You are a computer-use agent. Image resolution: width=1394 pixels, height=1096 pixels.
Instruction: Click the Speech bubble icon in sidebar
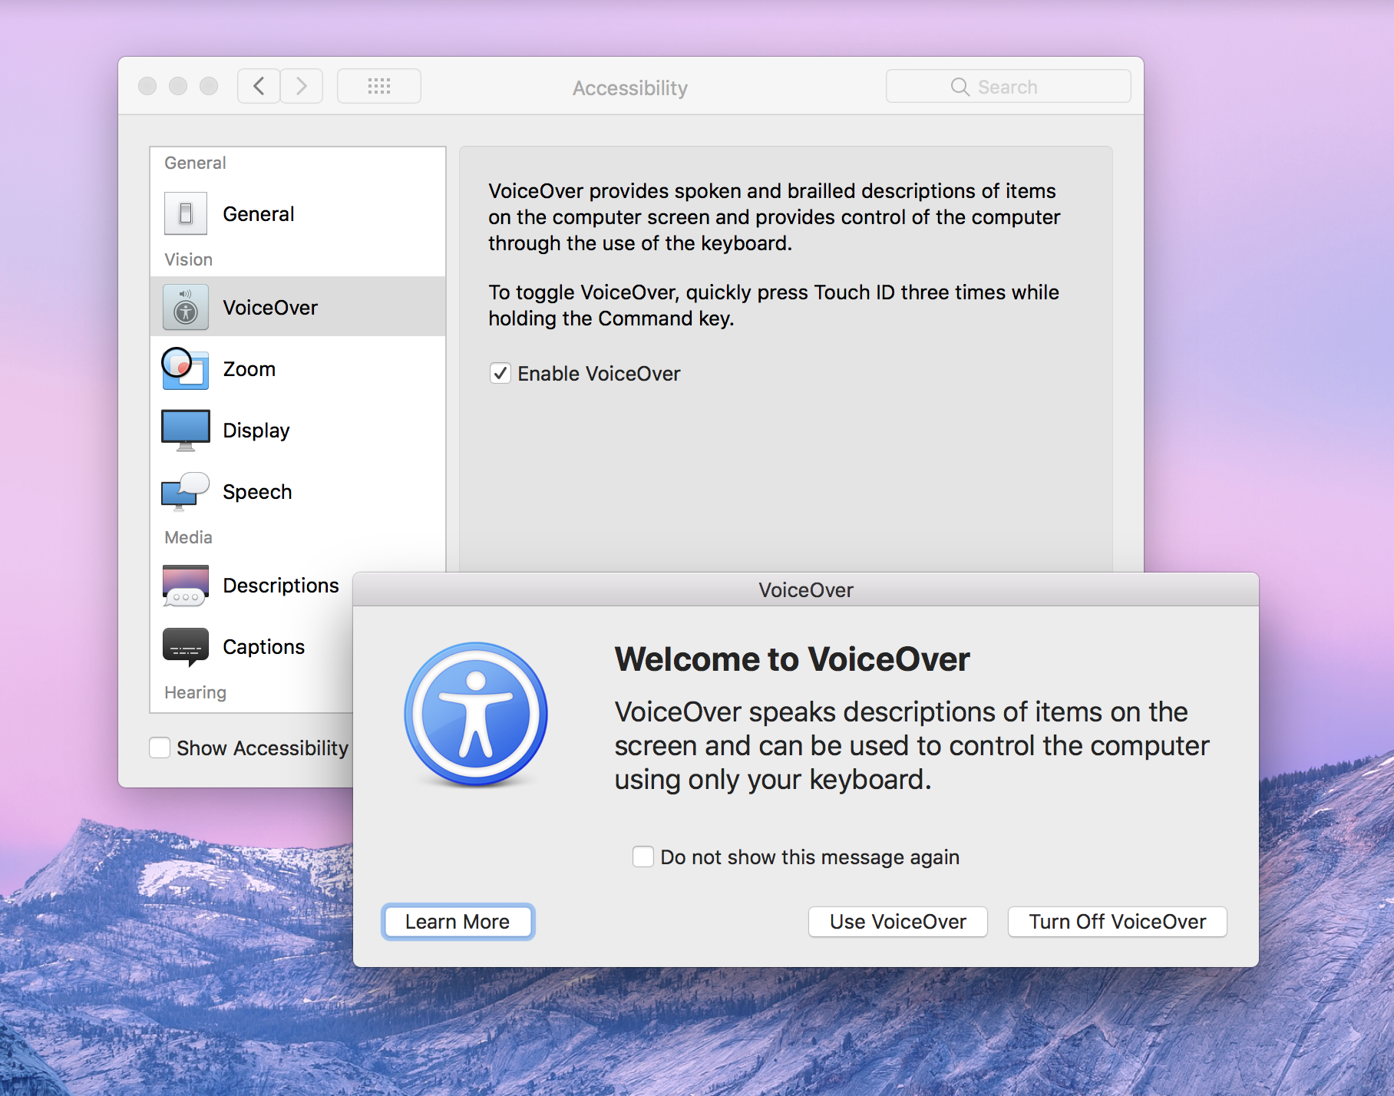[185, 491]
